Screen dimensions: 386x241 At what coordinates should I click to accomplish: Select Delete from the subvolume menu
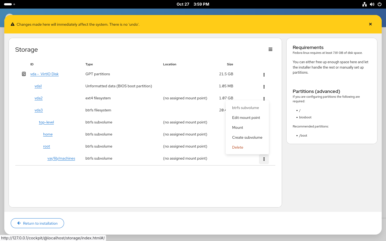coord(247,147)
